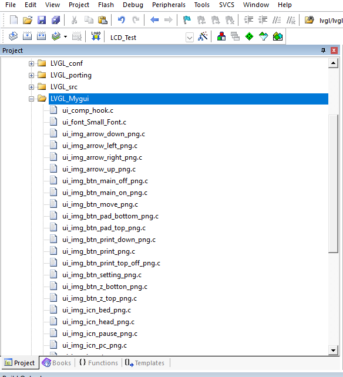The width and height of the screenshot is (343, 377).
Task: Redo last edit
Action: pos(136,20)
